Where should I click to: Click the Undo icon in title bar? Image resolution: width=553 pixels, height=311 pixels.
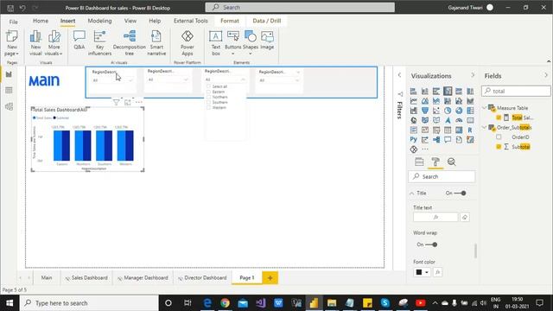pyautogui.click(x=22, y=8)
